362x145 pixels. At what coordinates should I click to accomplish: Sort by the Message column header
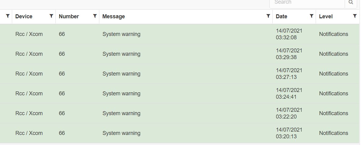114,16
